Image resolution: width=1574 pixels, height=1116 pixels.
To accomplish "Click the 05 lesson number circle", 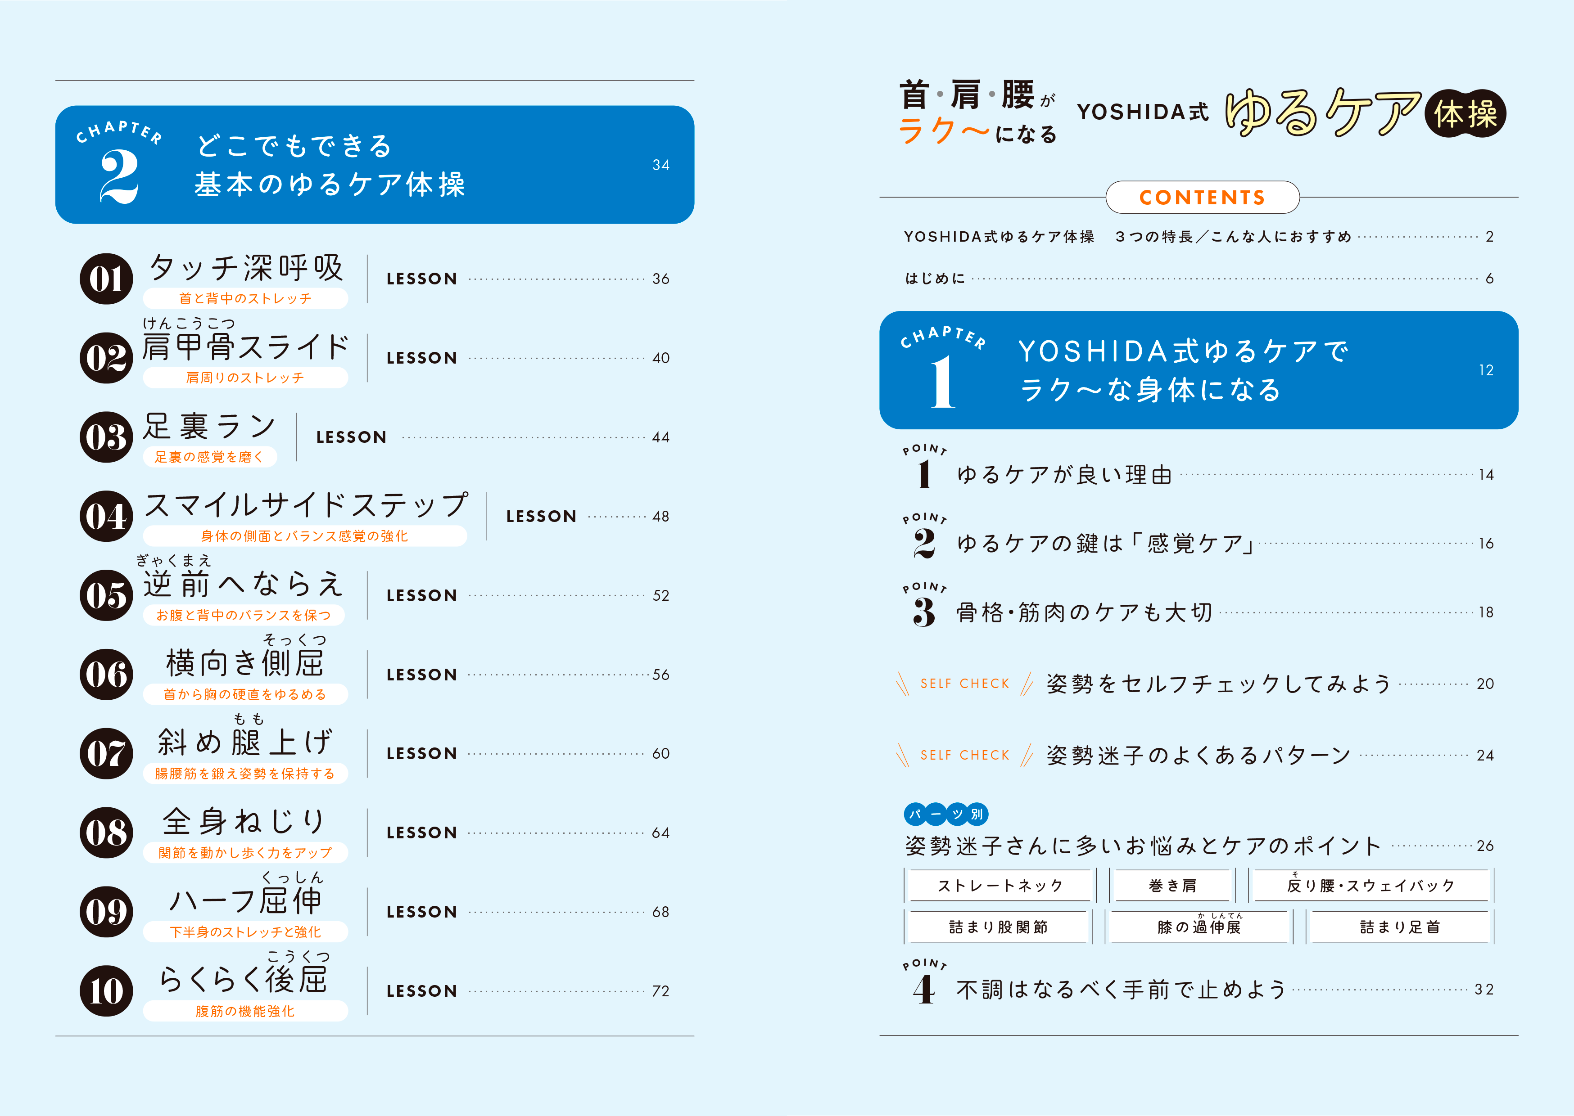I will coord(107,596).
